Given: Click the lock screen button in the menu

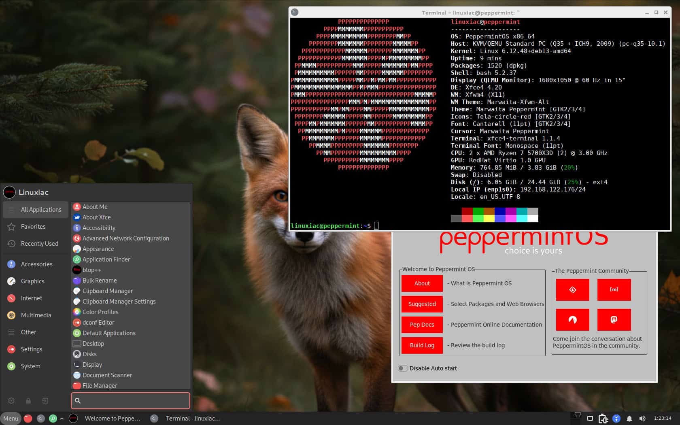Looking at the screenshot, I should point(28,400).
